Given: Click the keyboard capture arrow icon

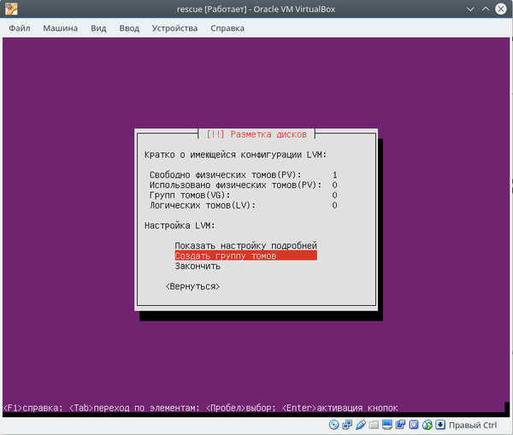Looking at the screenshot, I should click(440, 425).
